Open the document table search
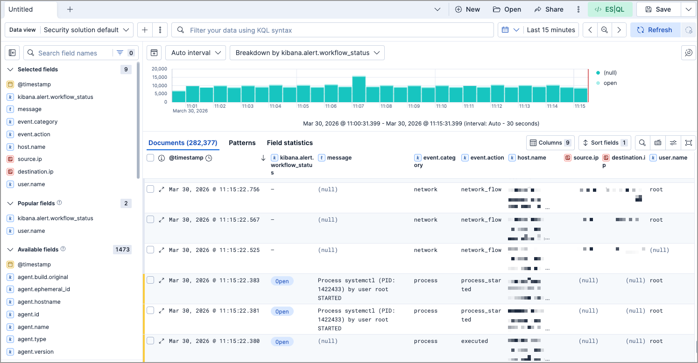Screen dimensions: 698x363 click(x=642, y=143)
